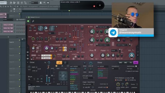The height and width of the screenshot is (93, 165).
Task: Toggle the threaded LED
Action: (x=116, y=80)
